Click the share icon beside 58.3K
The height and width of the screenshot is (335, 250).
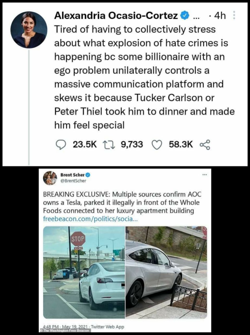point(205,145)
